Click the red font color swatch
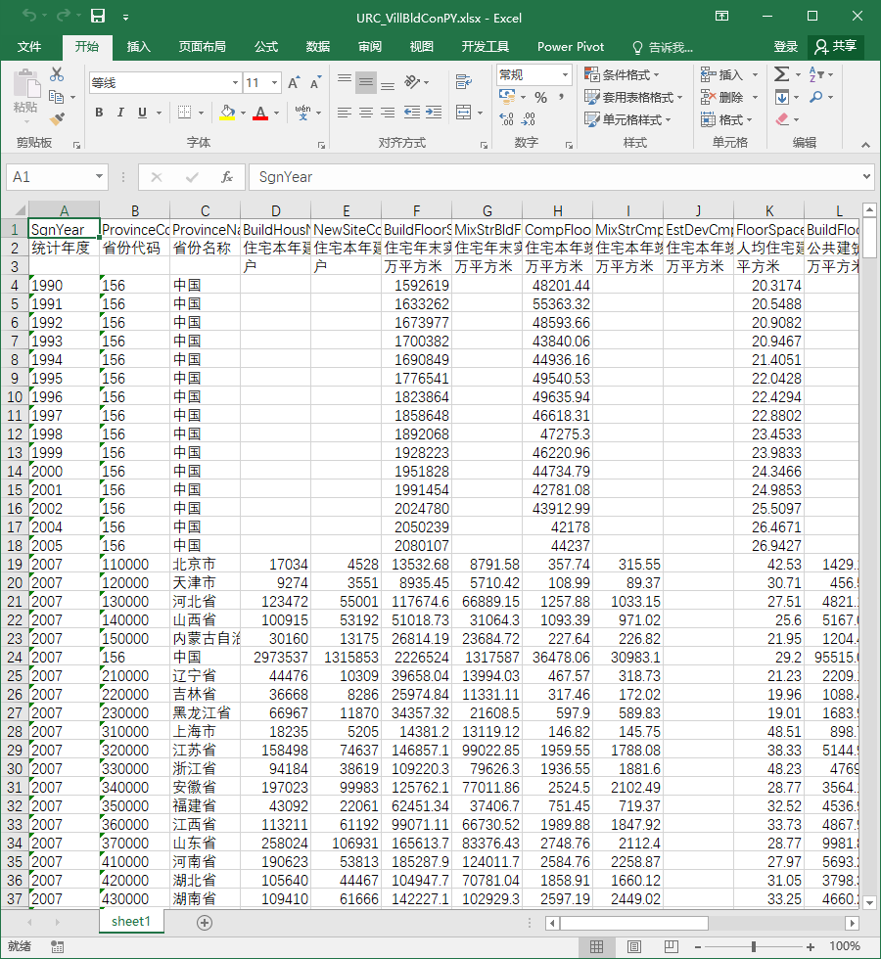The image size is (881, 959). pyautogui.click(x=260, y=113)
